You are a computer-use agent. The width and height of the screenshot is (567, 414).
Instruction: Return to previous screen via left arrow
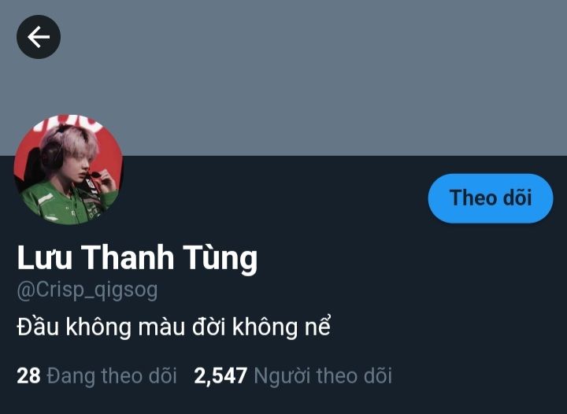(x=39, y=37)
